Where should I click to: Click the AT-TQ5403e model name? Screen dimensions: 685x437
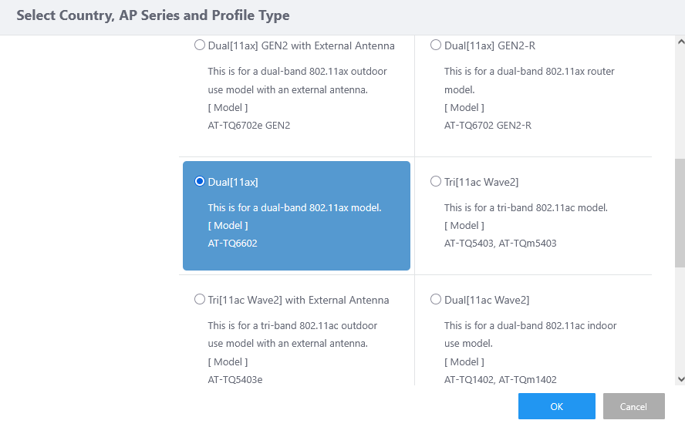(235, 379)
